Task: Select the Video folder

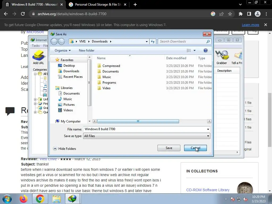Action: [x=106, y=88]
